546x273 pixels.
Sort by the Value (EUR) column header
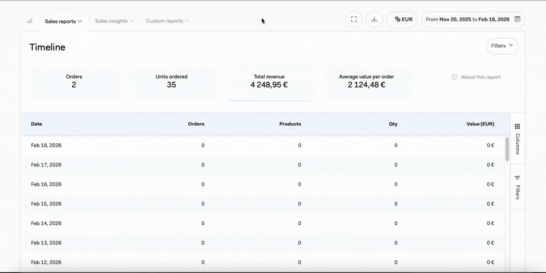point(480,124)
